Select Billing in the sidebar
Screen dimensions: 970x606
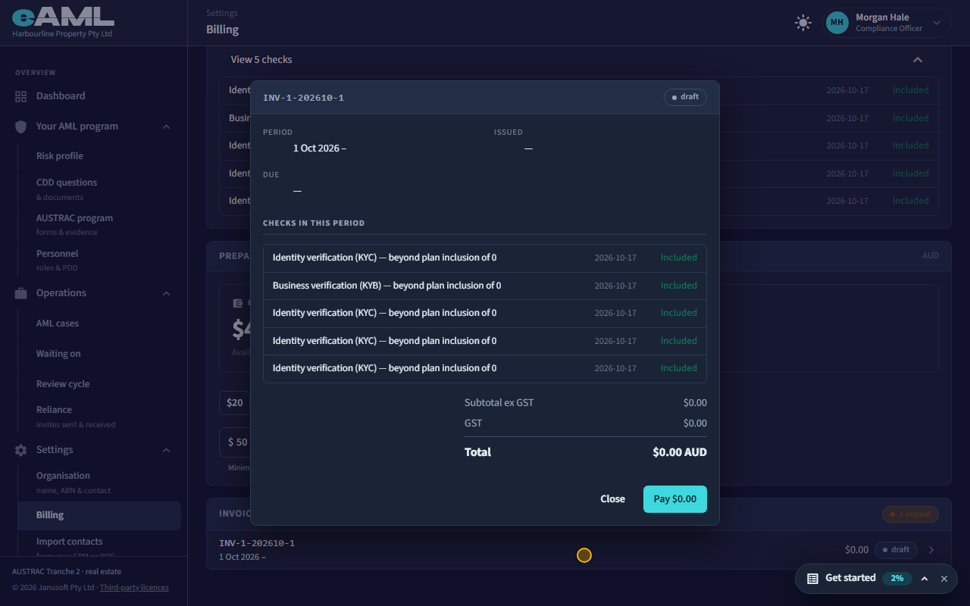[x=99, y=515]
